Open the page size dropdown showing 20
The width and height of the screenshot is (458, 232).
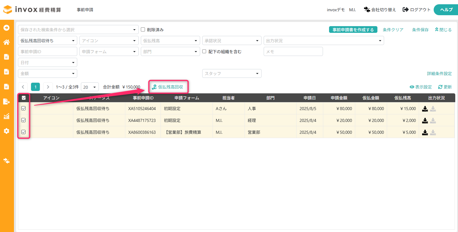click(x=90, y=87)
